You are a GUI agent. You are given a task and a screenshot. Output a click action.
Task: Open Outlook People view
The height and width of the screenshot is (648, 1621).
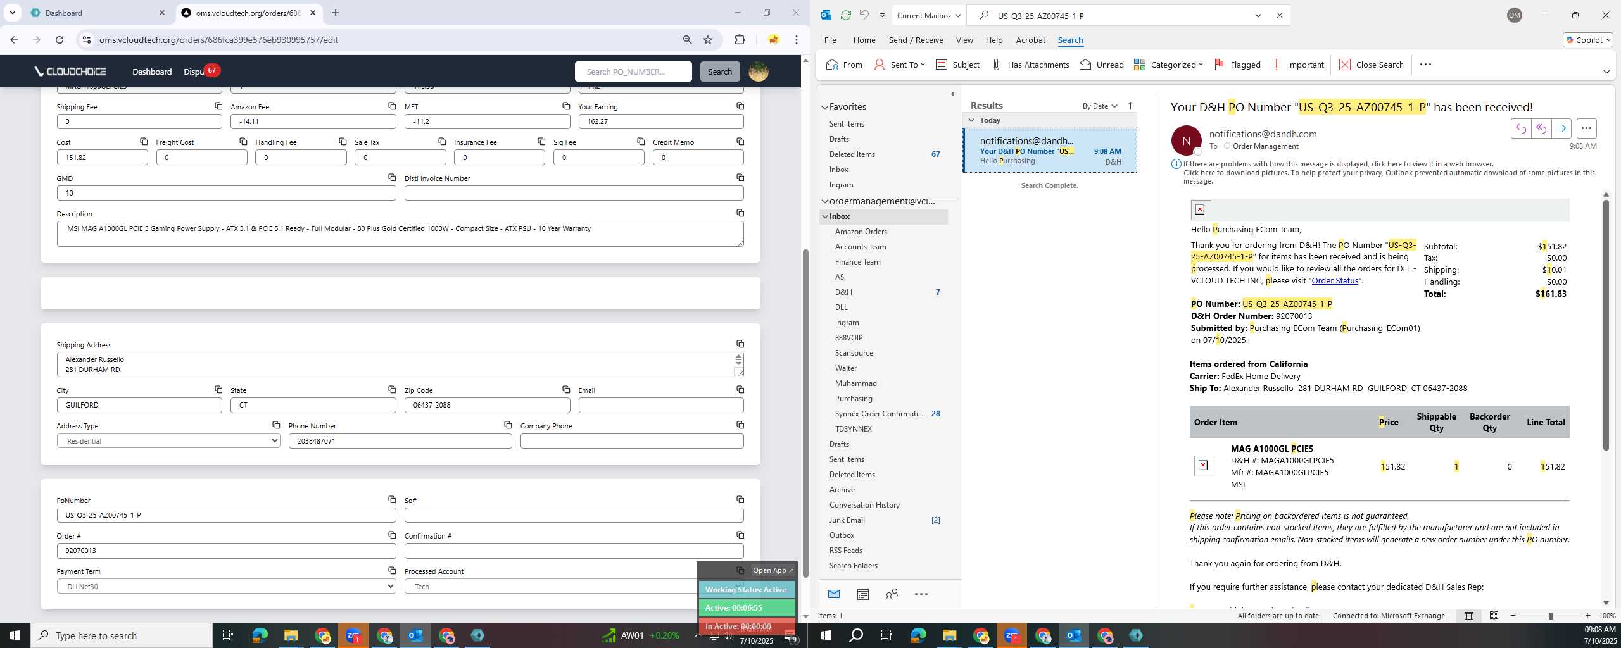[x=892, y=594]
